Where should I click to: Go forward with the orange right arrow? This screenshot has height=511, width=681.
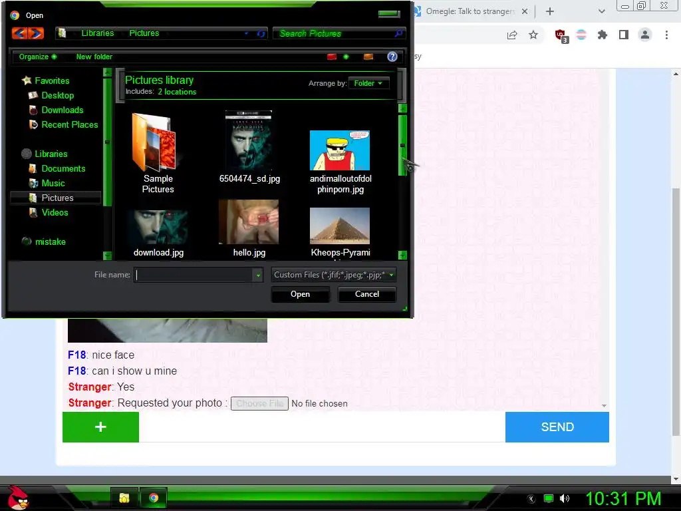coord(36,33)
